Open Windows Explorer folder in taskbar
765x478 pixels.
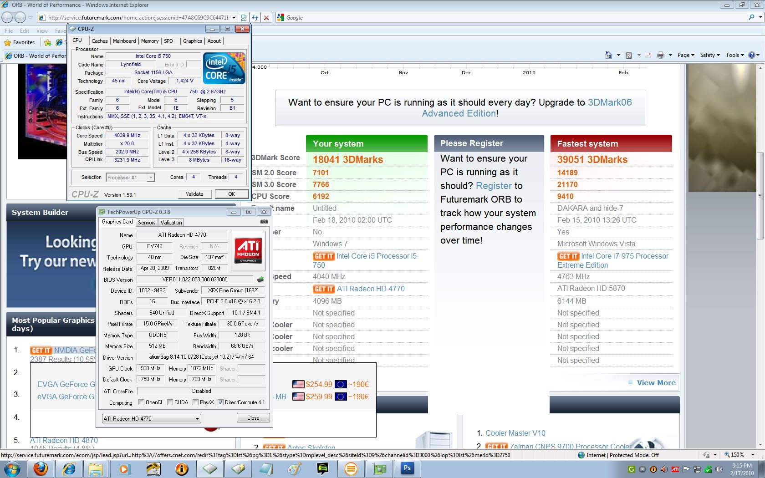tap(96, 468)
